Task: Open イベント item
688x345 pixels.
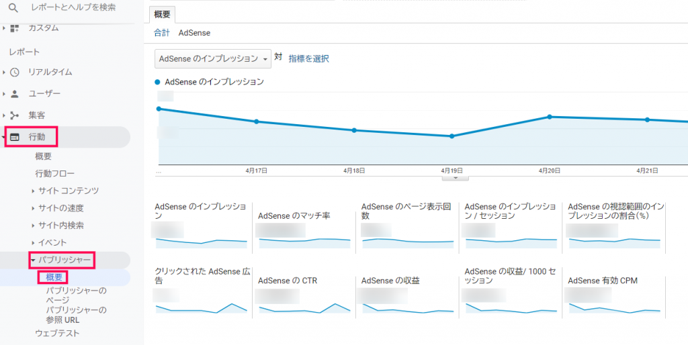Action: (x=52, y=243)
